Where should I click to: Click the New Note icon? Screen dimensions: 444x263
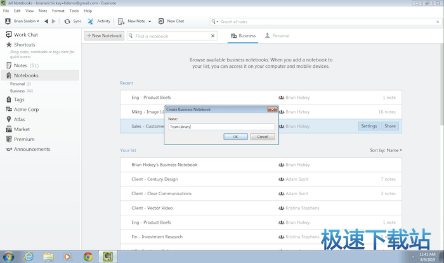click(x=121, y=21)
